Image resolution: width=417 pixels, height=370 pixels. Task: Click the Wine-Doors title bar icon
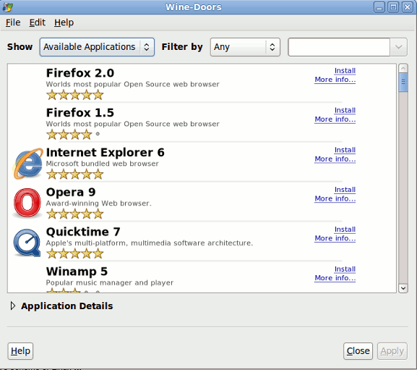(7, 7)
